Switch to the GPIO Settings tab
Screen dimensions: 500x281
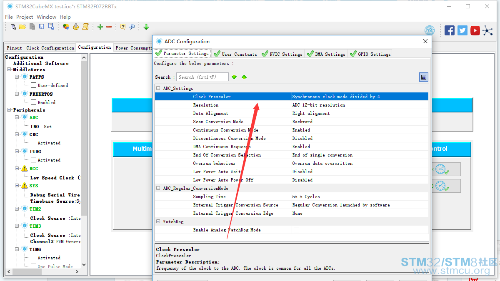pyautogui.click(x=370, y=54)
